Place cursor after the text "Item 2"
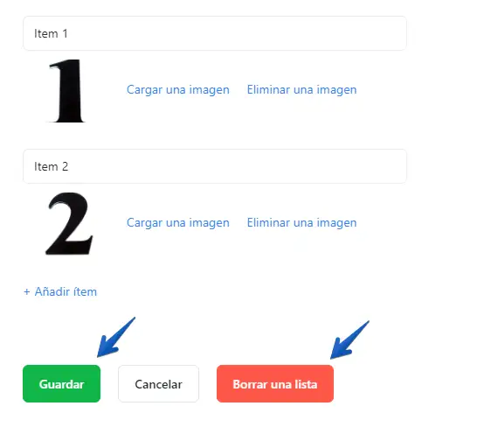Viewport: 484px width, 427px height. (x=70, y=166)
